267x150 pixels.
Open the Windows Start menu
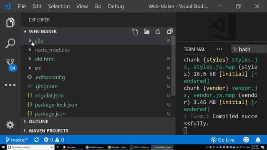3,147
